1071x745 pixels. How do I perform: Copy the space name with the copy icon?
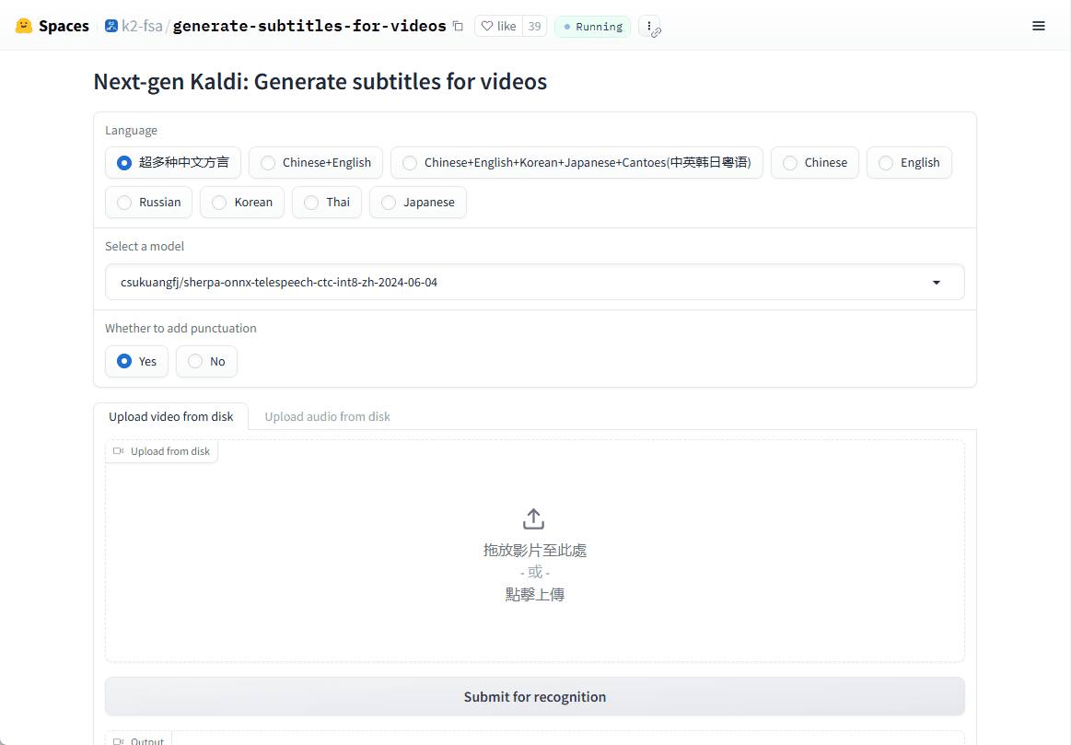459,26
